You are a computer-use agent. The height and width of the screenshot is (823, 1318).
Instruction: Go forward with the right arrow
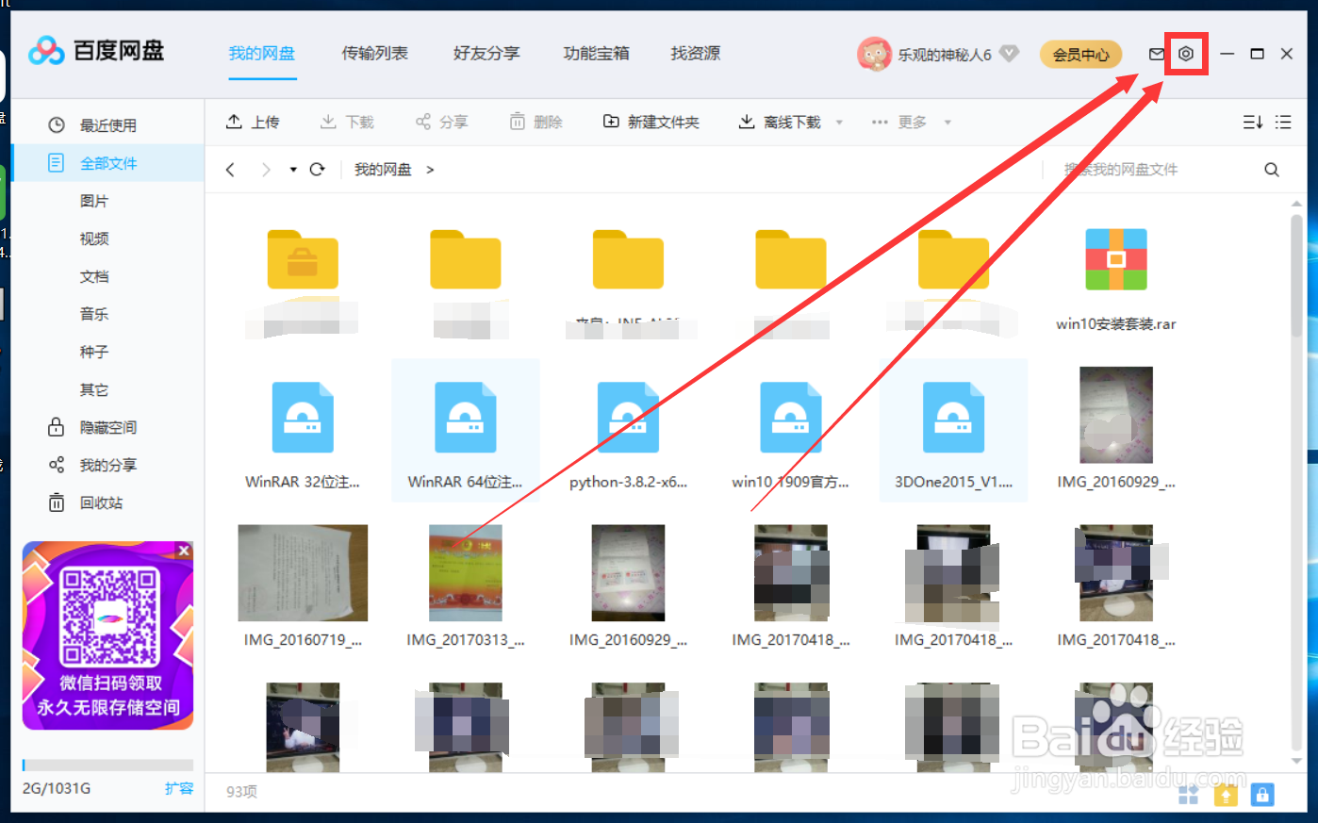[266, 170]
